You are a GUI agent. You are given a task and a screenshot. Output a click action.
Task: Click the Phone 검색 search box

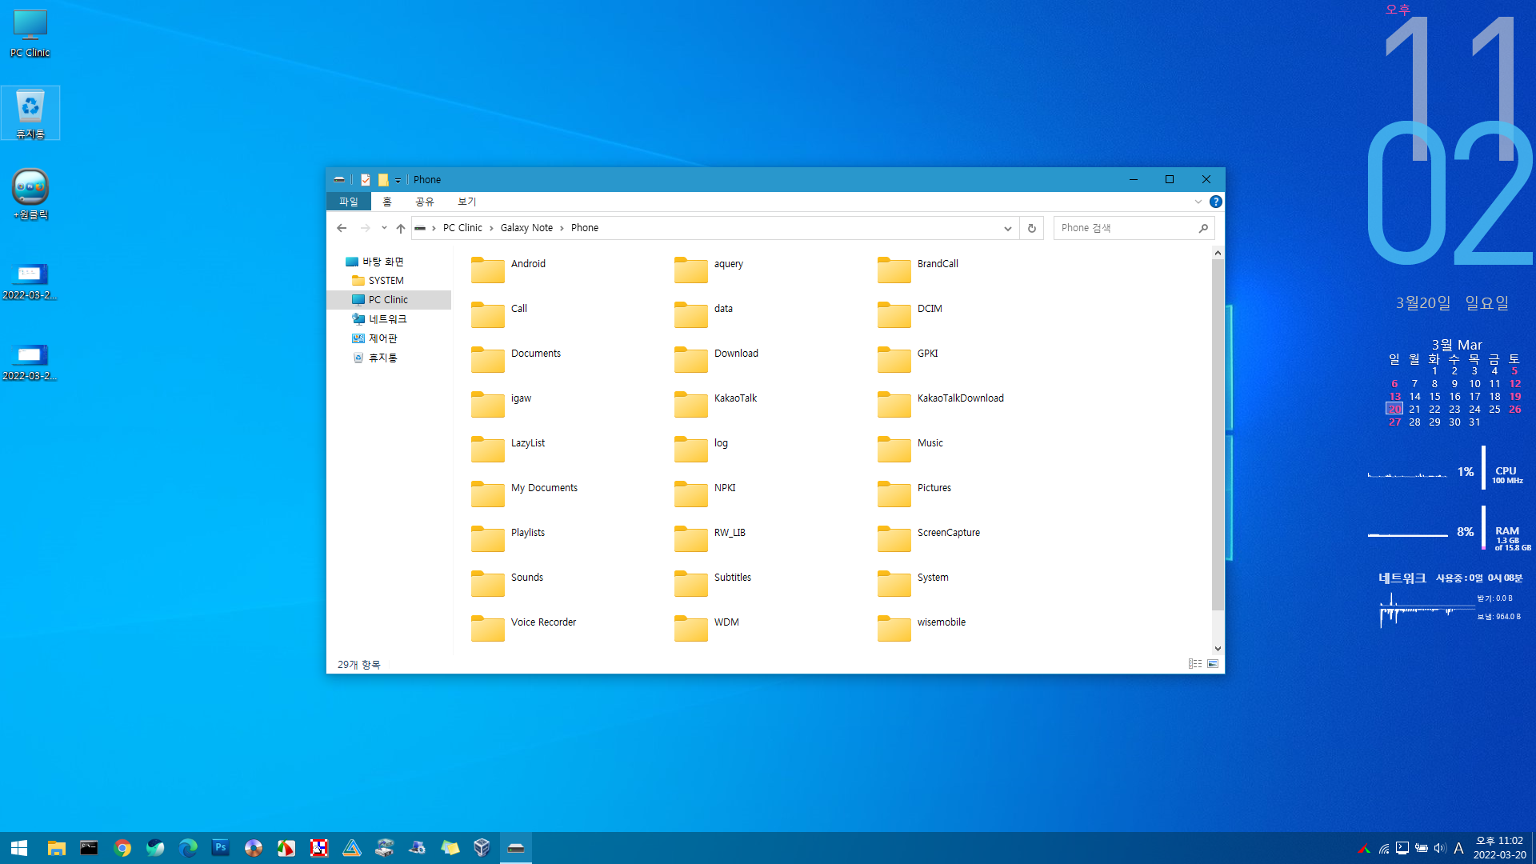pos(1134,228)
